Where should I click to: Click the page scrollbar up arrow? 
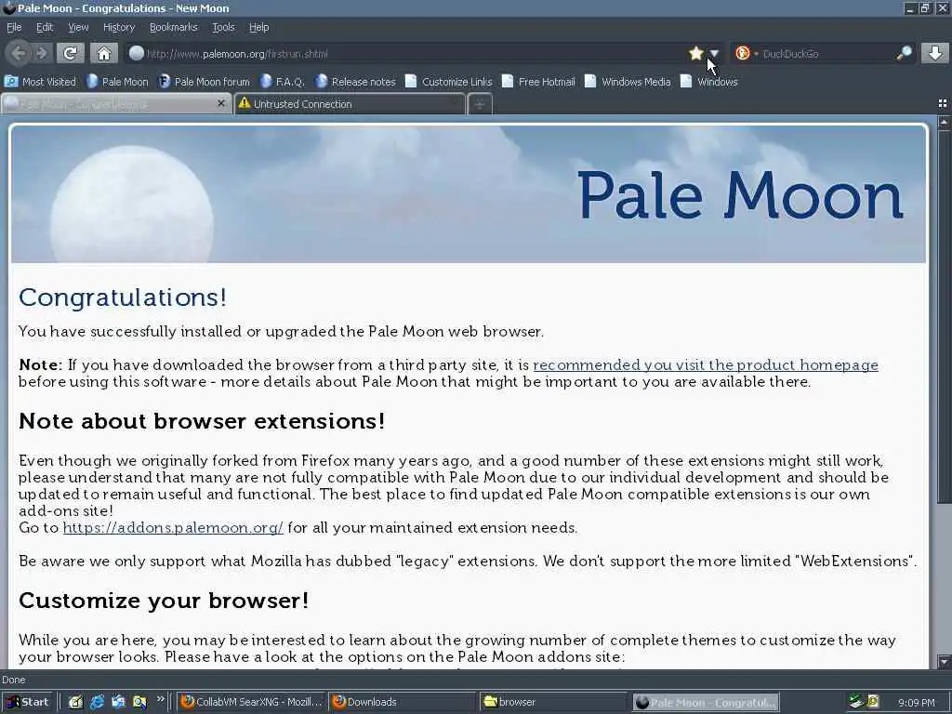[944, 123]
